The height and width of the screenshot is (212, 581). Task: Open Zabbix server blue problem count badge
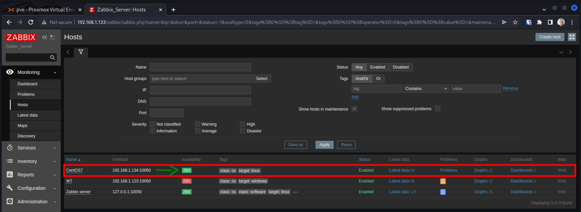coord(443,192)
